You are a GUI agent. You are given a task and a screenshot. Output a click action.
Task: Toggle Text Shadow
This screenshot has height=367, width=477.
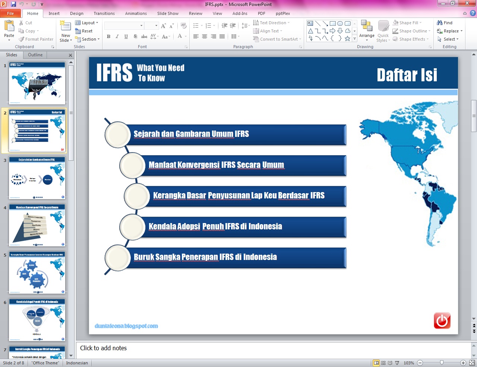135,37
